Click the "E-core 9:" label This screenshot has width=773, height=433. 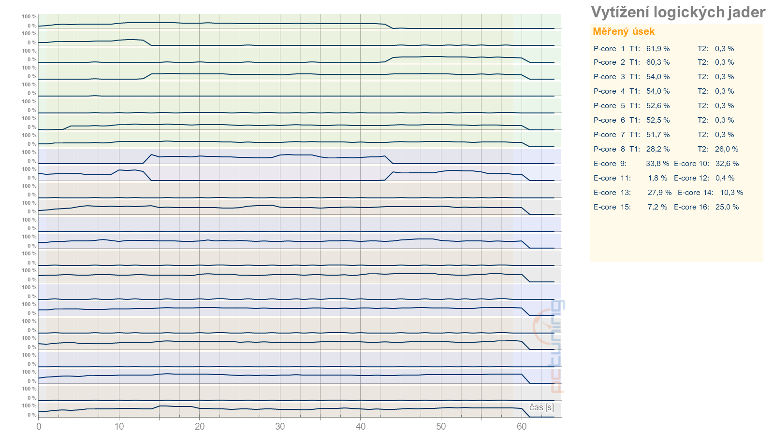tap(610, 164)
